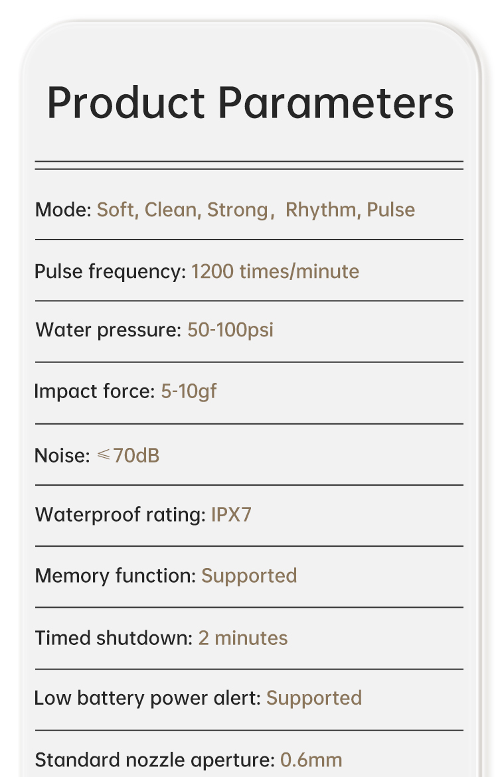This screenshot has height=777, width=498.
Task: Select the 2 minutes value
Action: [x=243, y=638]
